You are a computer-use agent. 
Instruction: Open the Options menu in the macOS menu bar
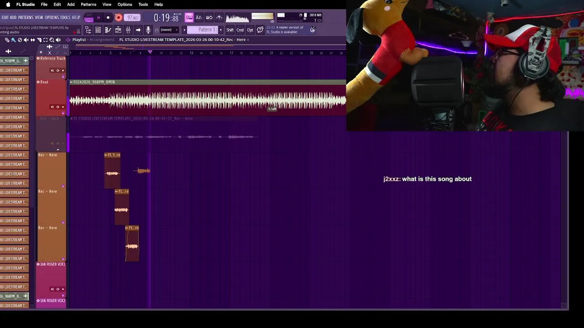(x=125, y=4)
